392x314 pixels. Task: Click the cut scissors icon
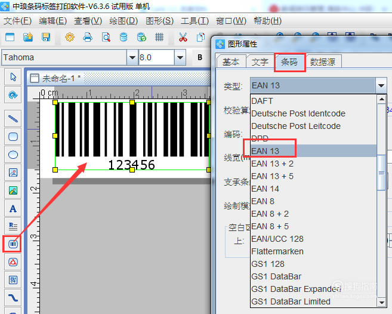click(x=183, y=37)
